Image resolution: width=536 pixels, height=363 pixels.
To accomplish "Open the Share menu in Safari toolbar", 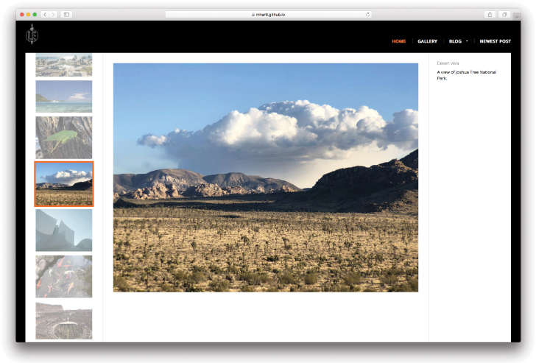I will point(490,14).
